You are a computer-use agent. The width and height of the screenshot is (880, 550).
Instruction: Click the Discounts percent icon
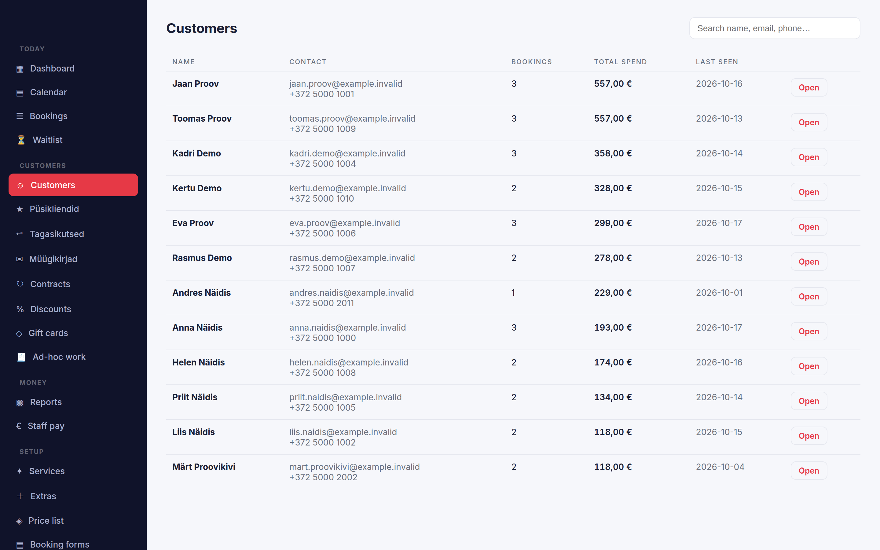tap(20, 309)
